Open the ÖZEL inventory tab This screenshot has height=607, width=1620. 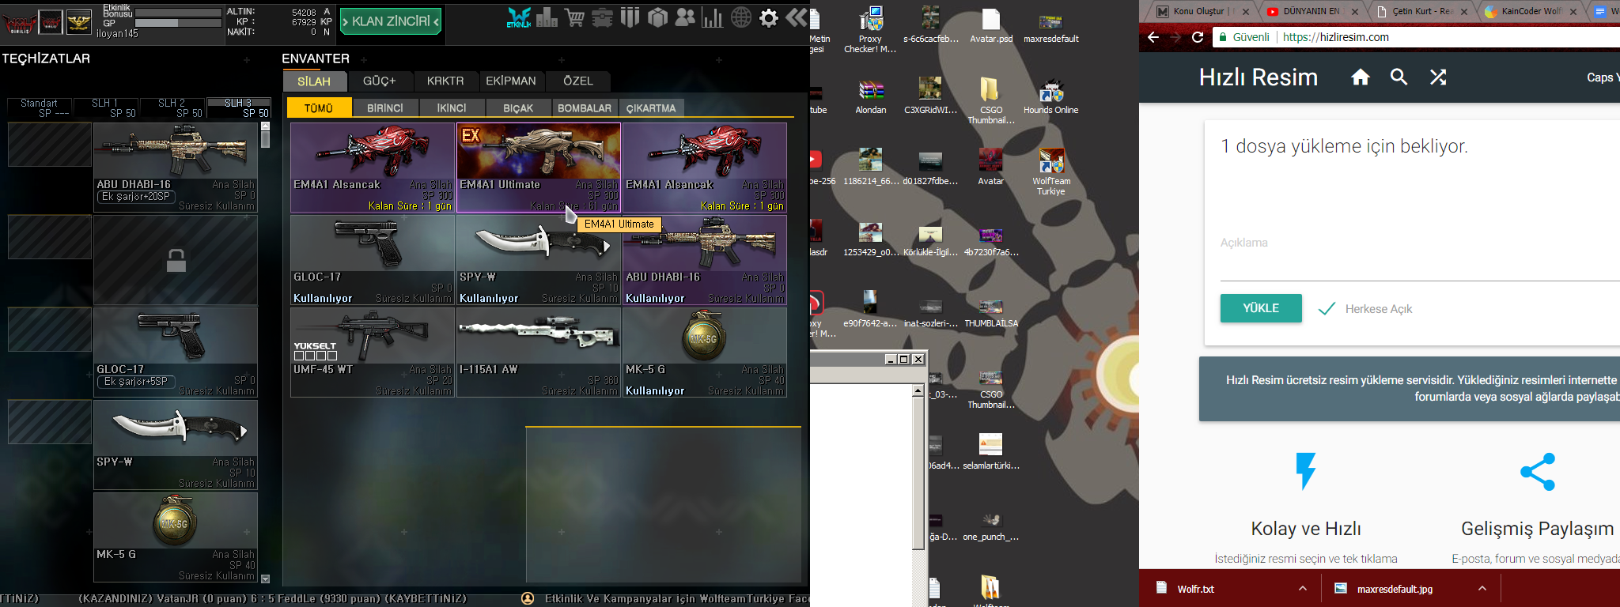pos(578,81)
